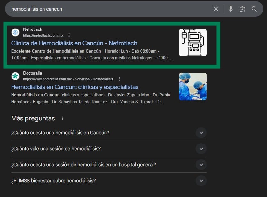Viewport: 267px width, 197px height.
Task: Open more options for Doctoralia result
Action: 120,79
